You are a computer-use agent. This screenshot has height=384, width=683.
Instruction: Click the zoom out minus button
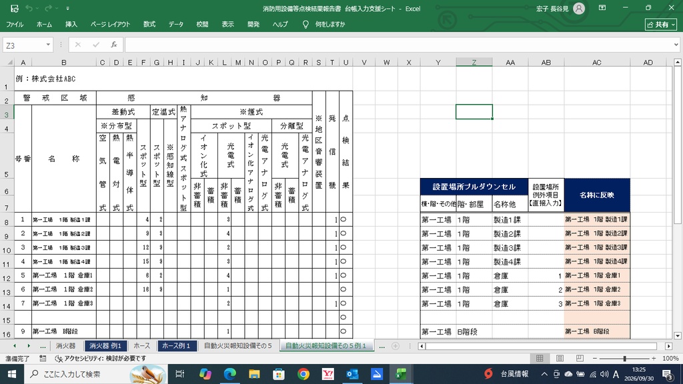pyautogui.click(x=594, y=358)
